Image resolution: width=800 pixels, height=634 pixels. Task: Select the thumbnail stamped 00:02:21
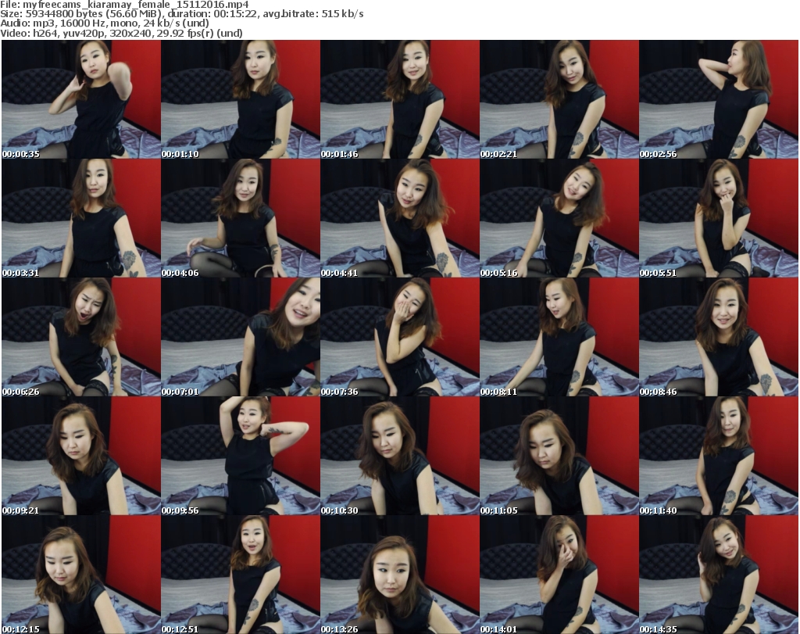pyautogui.click(x=559, y=99)
